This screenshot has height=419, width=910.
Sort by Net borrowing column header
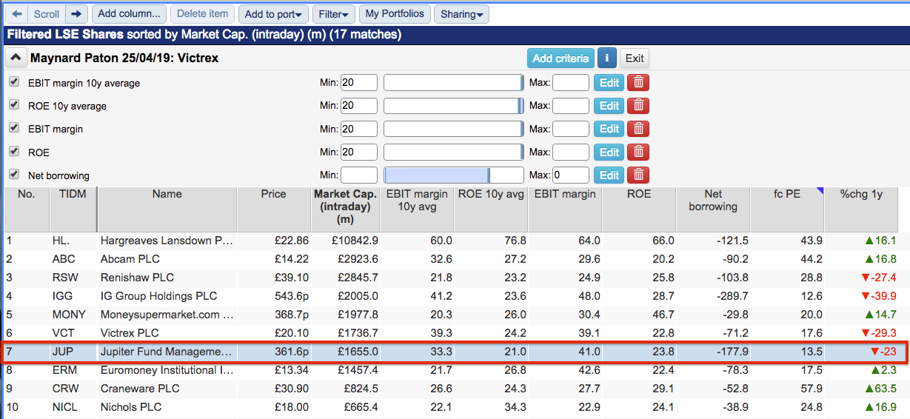point(713,209)
